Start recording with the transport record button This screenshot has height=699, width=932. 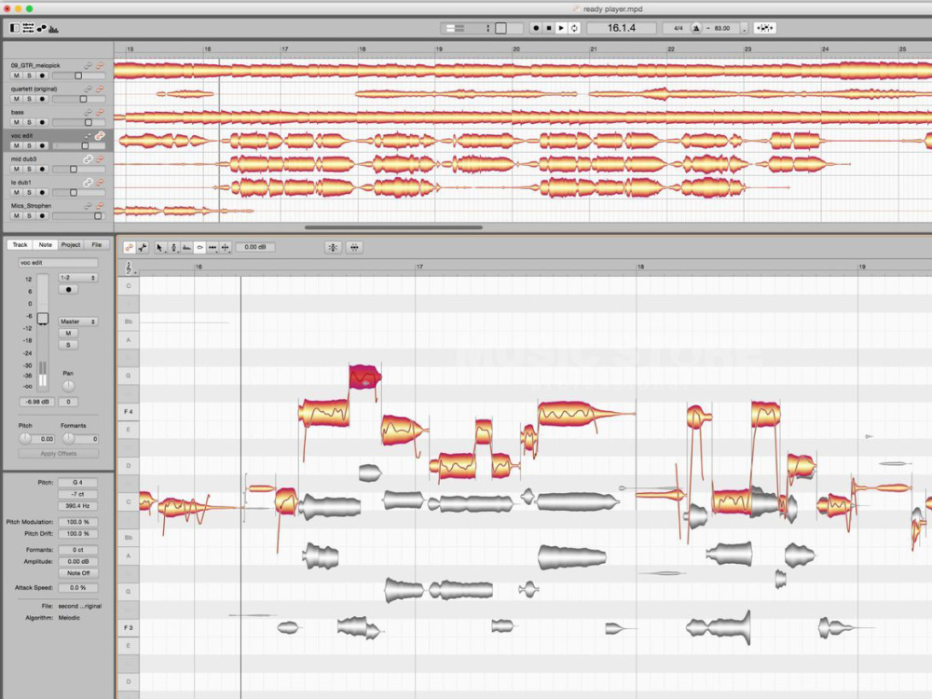pyautogui.click(x=536, y=28)
